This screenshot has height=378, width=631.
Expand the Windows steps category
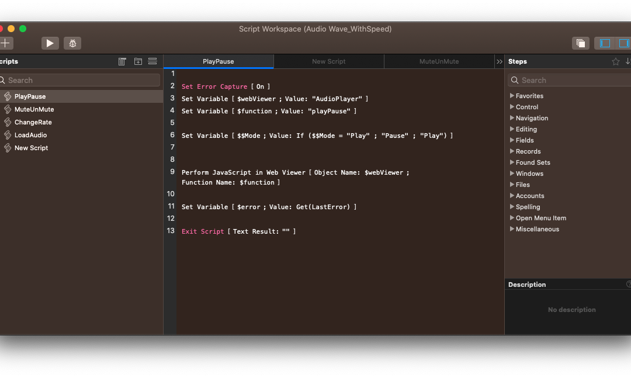pos(512,174)
